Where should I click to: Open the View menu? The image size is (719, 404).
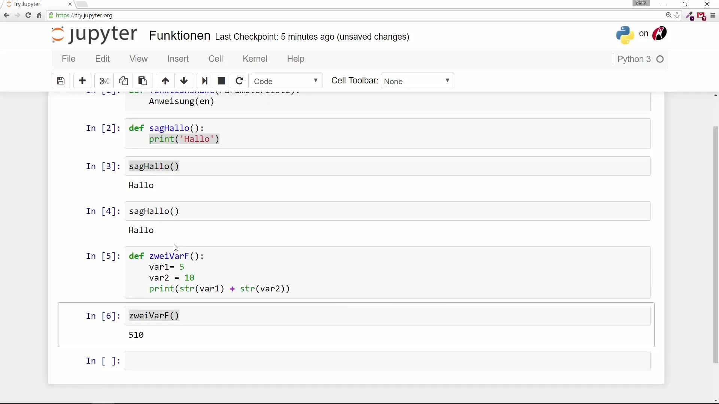pyautogui.click(x=139, y=59)
